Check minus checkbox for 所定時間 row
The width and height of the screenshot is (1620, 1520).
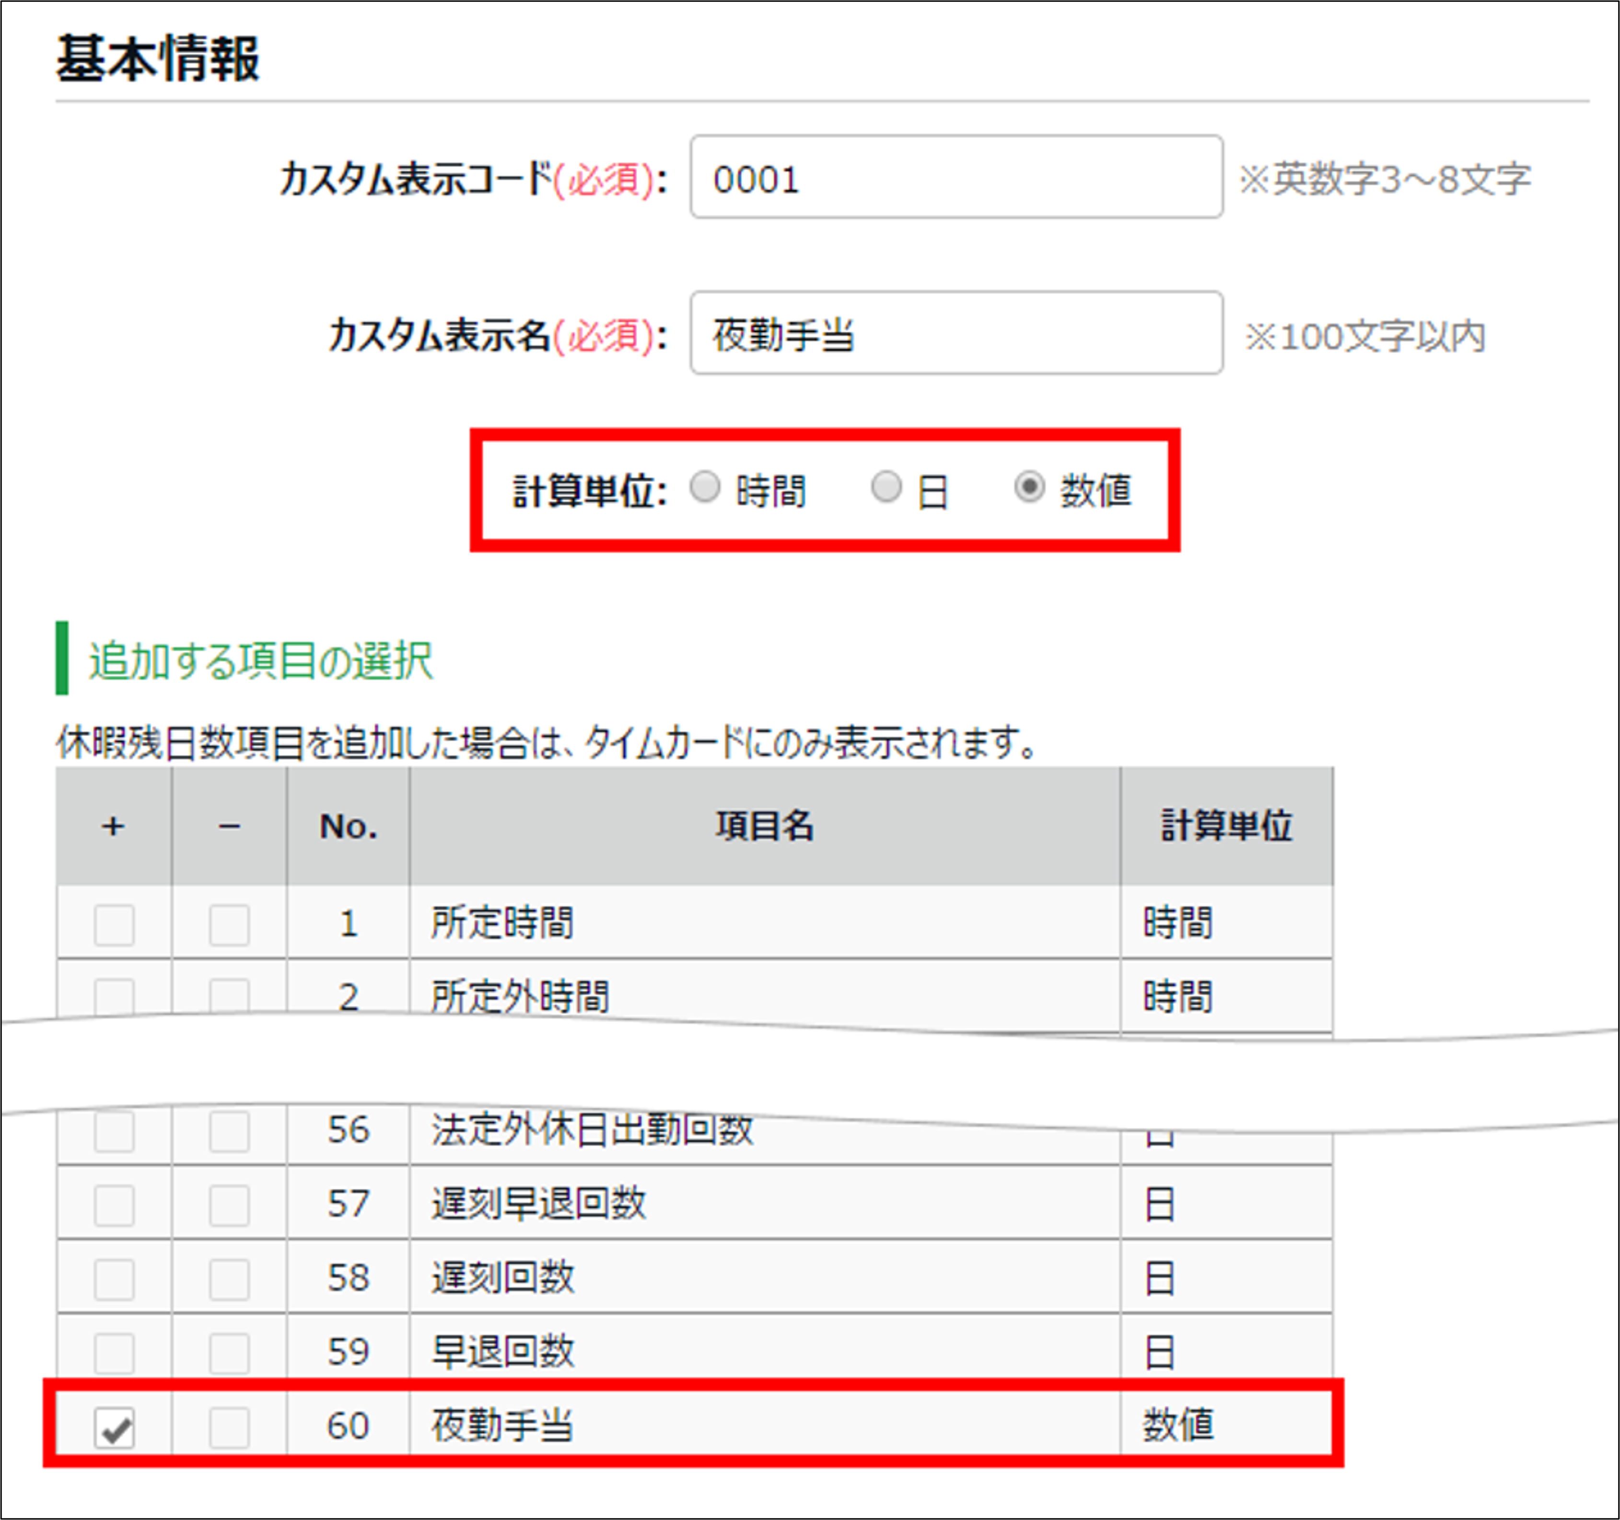(229, 925)
